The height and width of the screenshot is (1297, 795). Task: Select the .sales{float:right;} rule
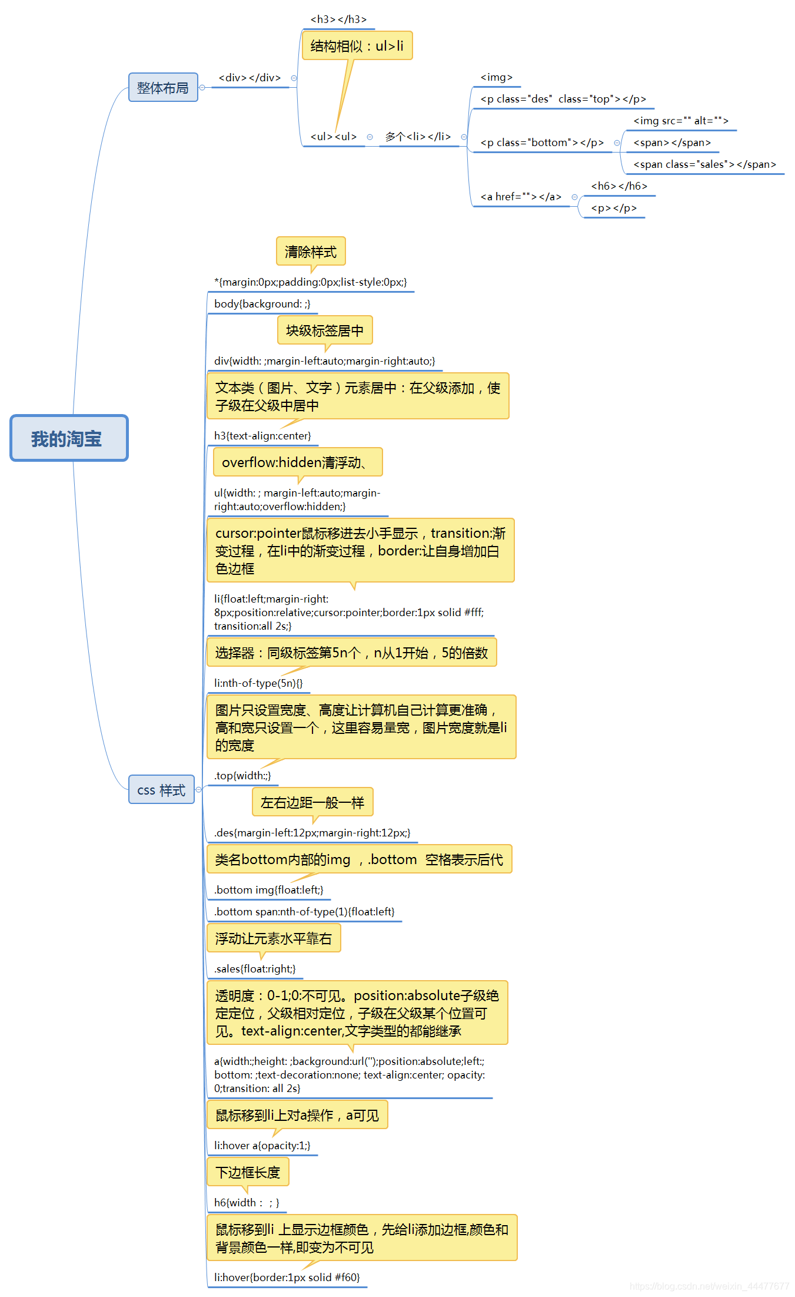coord(255,969)
